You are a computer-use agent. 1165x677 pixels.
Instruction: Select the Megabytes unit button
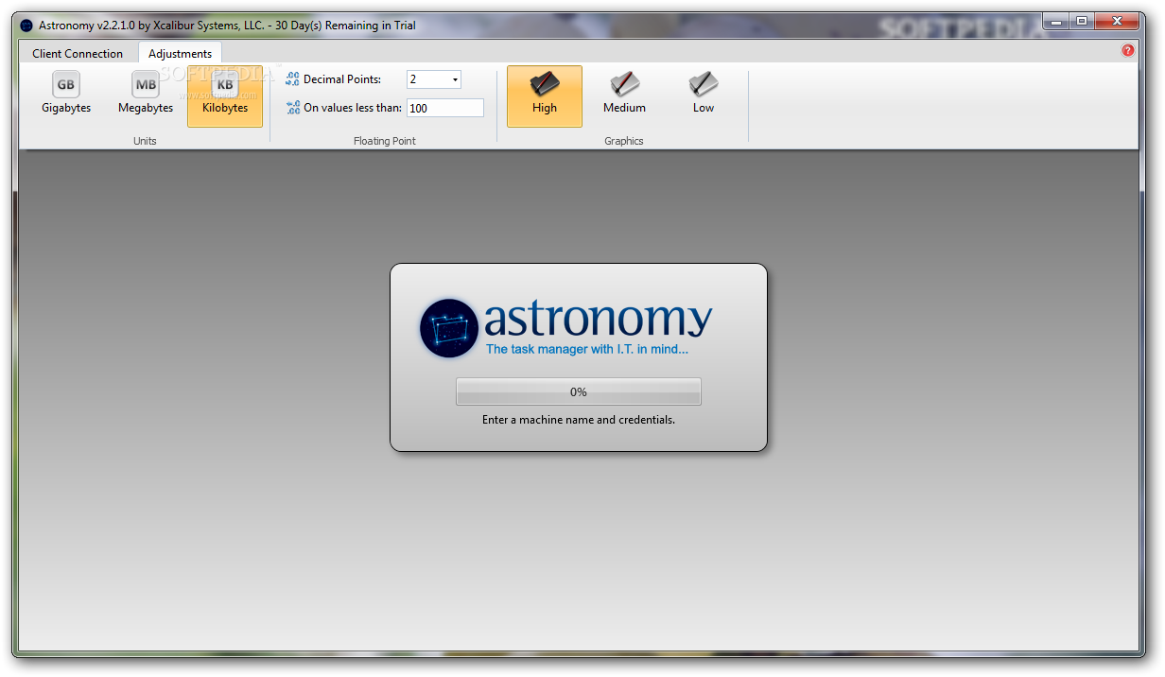point(146,95)
